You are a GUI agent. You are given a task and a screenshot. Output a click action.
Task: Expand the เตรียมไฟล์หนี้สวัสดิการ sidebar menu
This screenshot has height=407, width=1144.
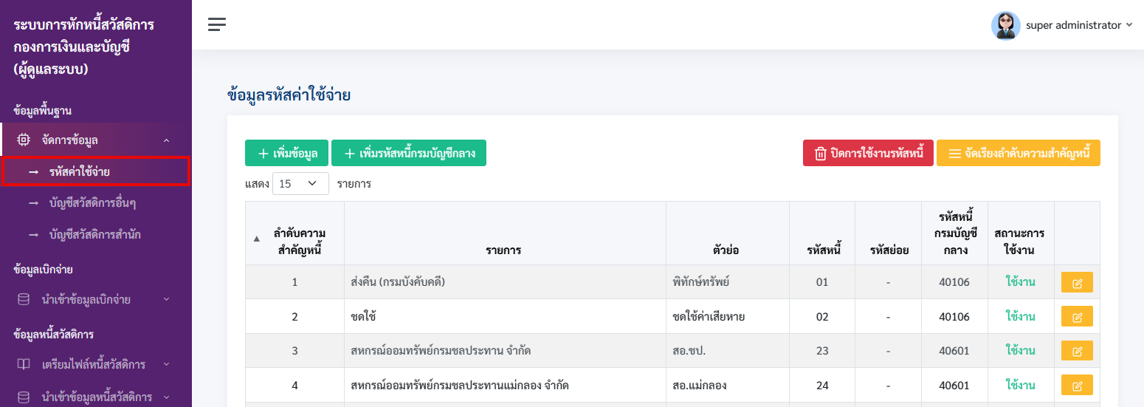click(x=166, y=365)
